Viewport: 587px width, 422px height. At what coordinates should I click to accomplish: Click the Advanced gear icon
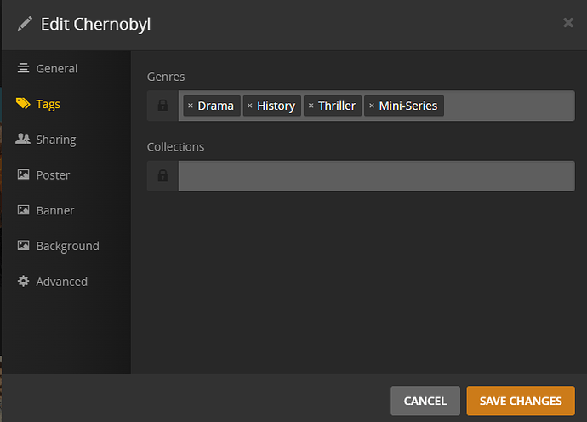click(x=23, y=281)
